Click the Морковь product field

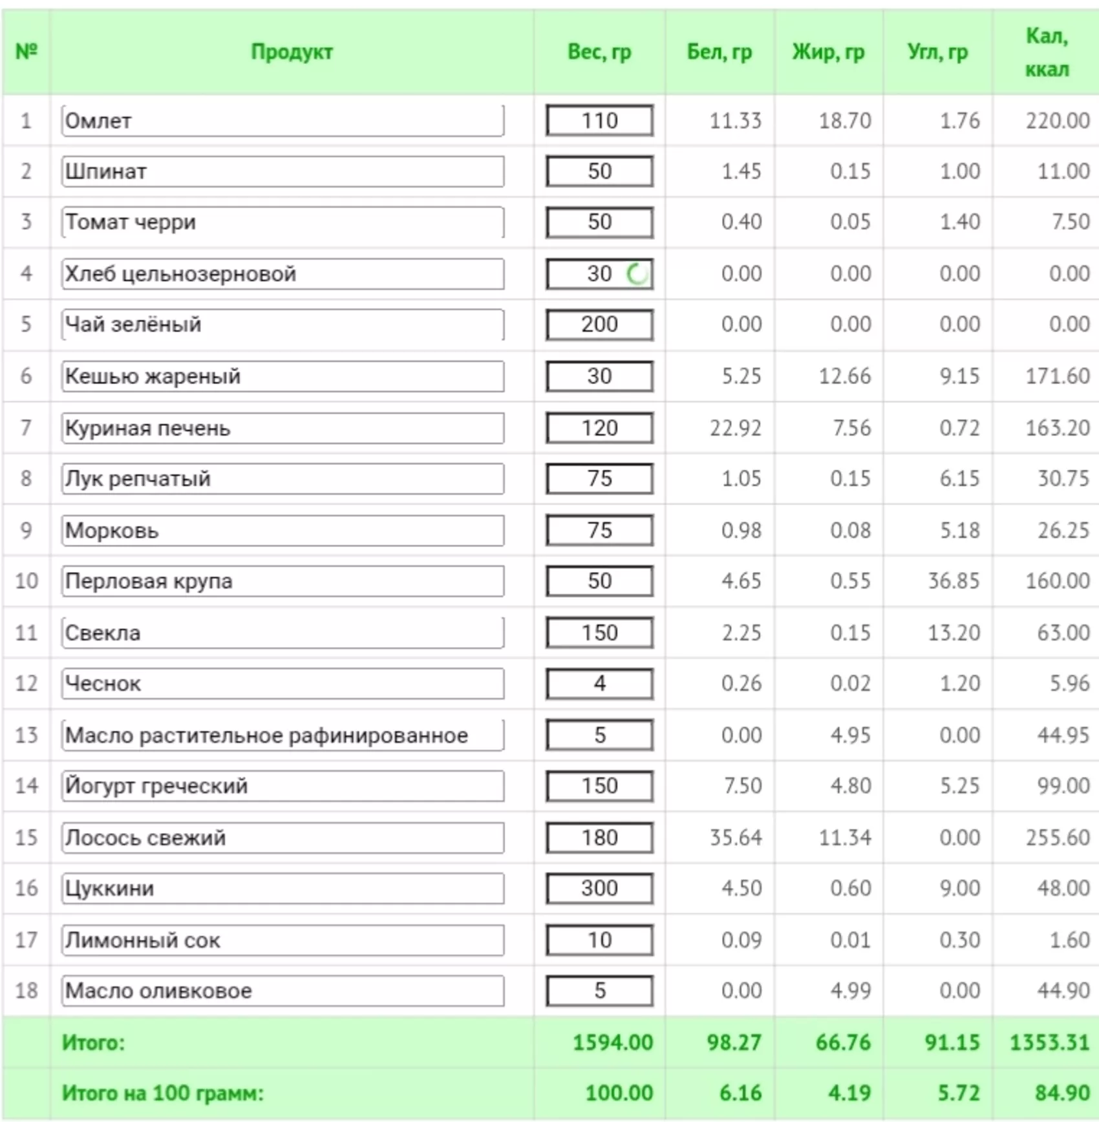[283, 531]
